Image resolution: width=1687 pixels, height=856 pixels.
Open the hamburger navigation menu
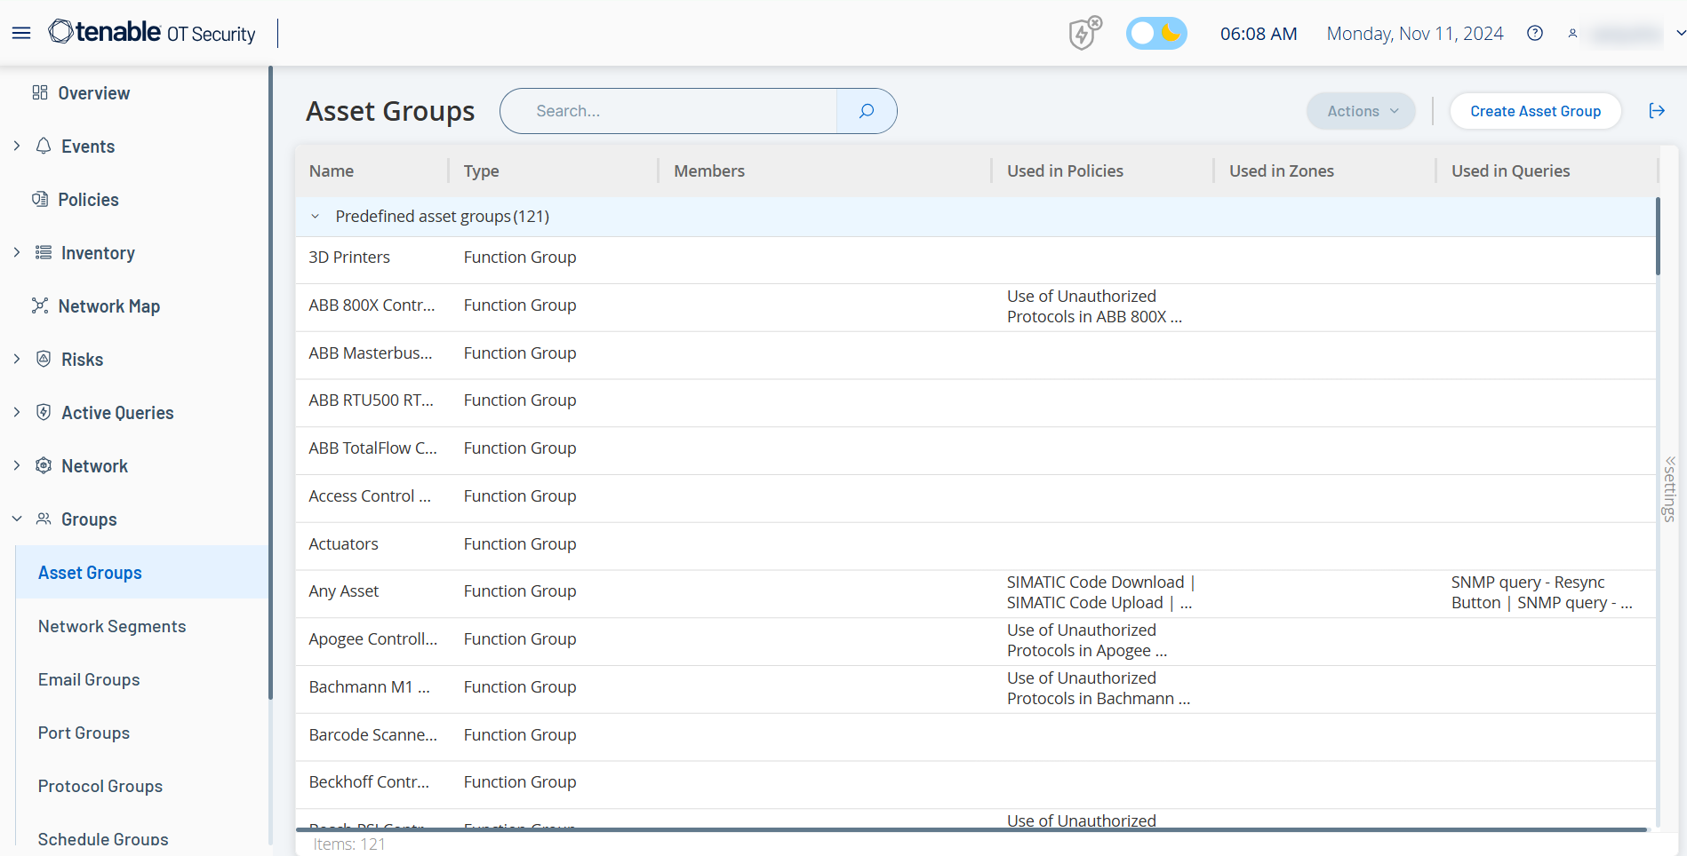21,33
